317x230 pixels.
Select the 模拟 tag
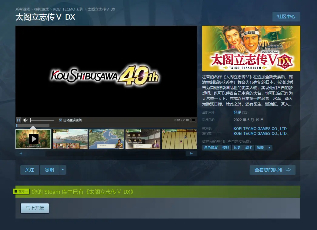[x=225, y=147]
